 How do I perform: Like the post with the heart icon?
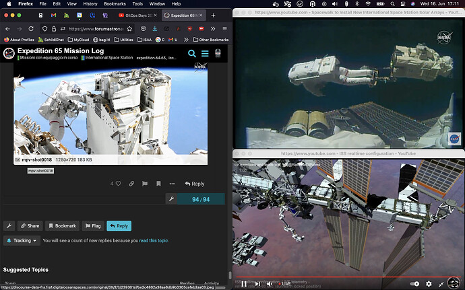pos(119,184)
